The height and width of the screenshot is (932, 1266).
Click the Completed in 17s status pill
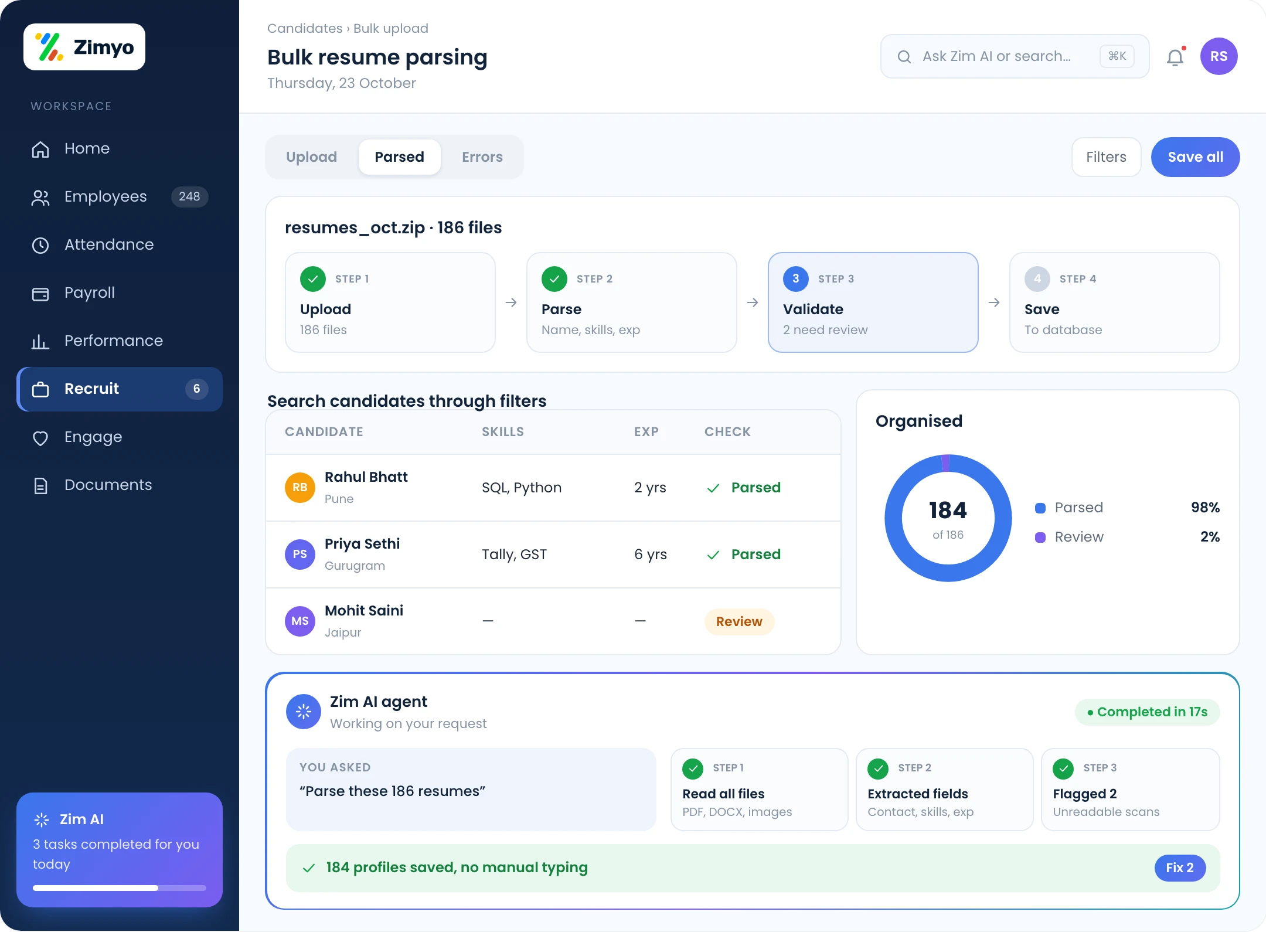(x=1147, y=712)
